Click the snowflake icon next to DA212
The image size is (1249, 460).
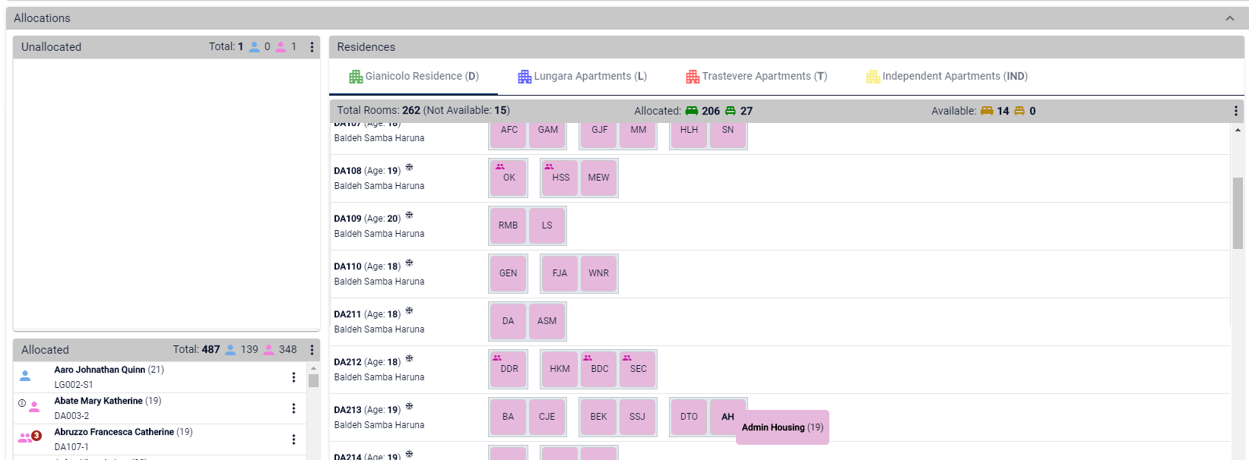pyautogui.click(x=409, y=358)
